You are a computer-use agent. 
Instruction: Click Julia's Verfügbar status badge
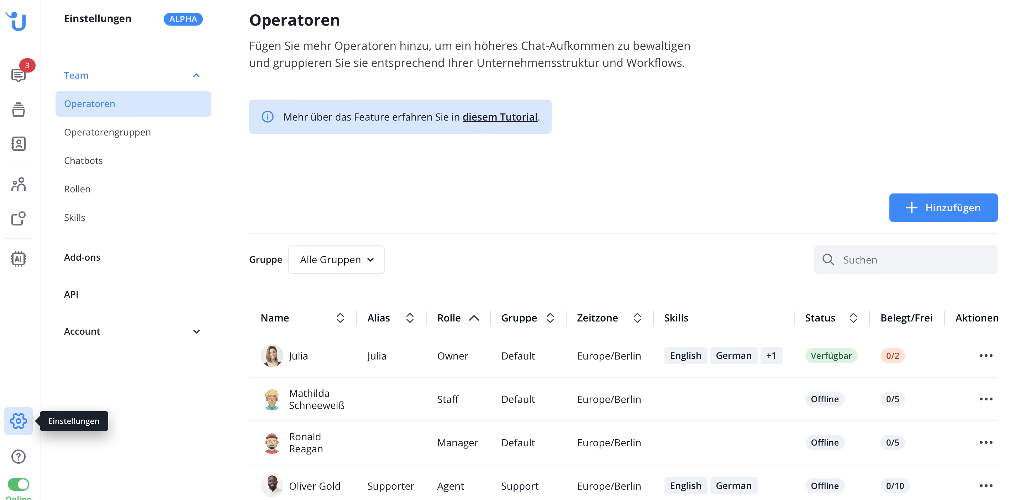pos(831,356)
